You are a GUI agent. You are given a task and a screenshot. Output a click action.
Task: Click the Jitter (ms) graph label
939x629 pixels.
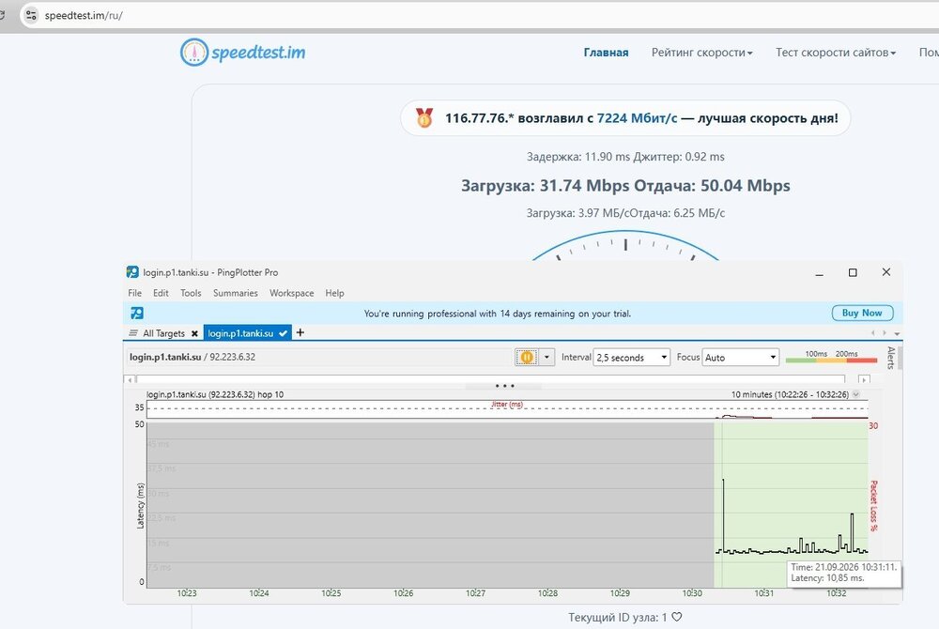(507, 405)
